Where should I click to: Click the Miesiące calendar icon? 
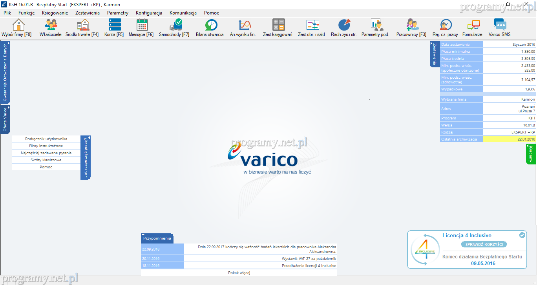tap(142, 25)
